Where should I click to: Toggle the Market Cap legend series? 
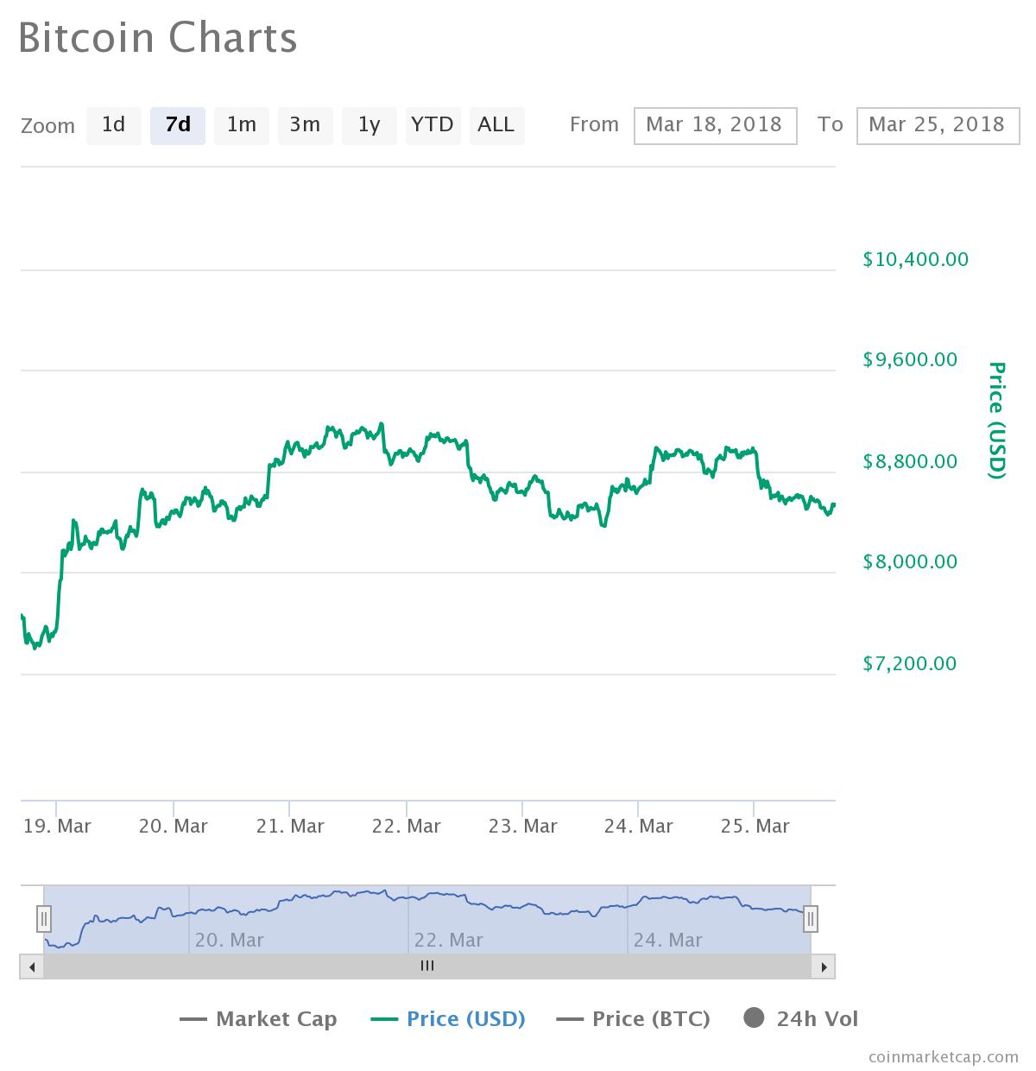coord(258,1019)
